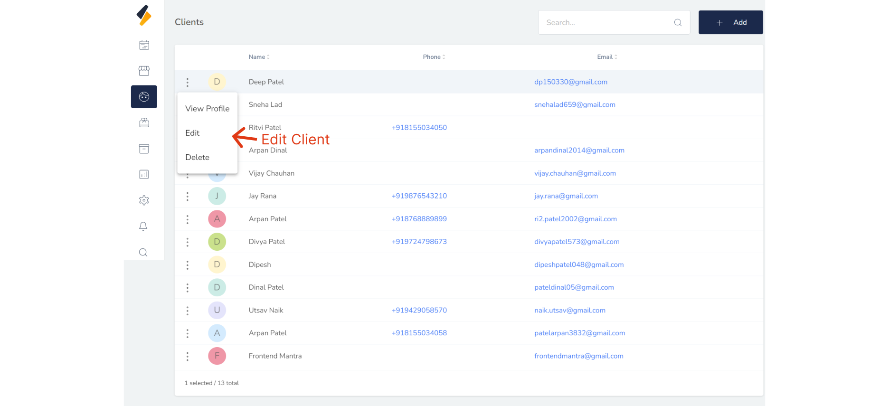
Task: Open the reports chart sidebar icon
Action: pos(144,174)
